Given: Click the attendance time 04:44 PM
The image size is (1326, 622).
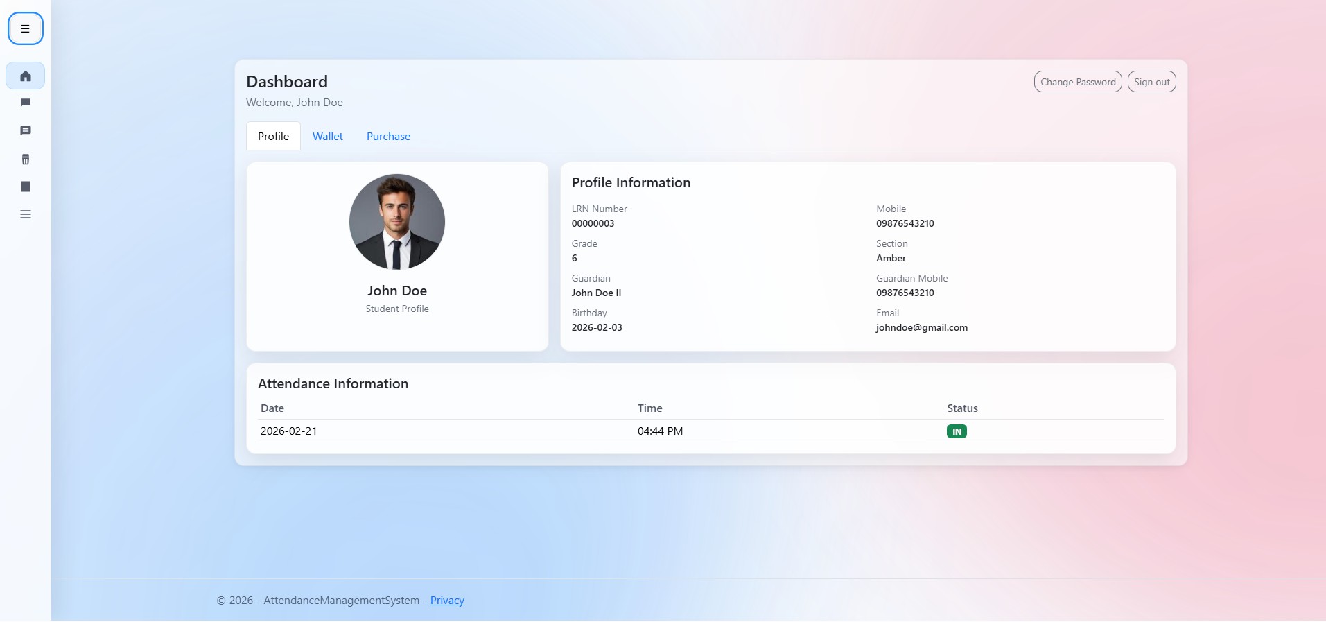Looking at the screenshot, I should 660,431.
